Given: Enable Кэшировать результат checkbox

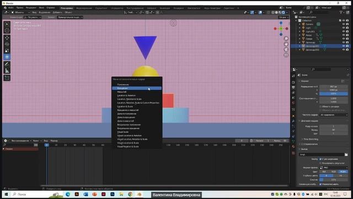Looking at the screenshot, I should click(x=320, y=163).
